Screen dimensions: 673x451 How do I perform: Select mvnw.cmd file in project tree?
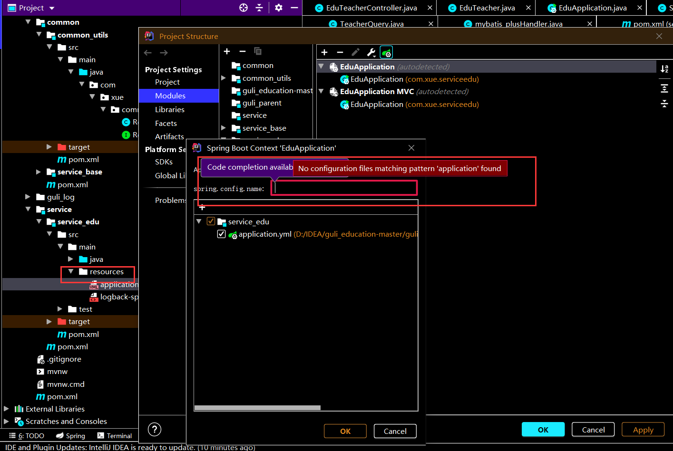[x=60, y=384]
